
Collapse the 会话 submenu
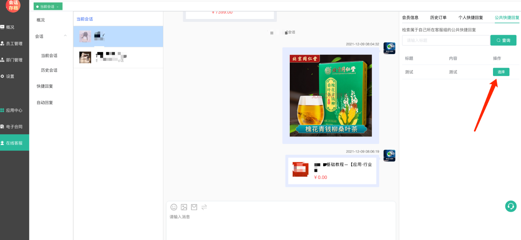click(65, 36)
